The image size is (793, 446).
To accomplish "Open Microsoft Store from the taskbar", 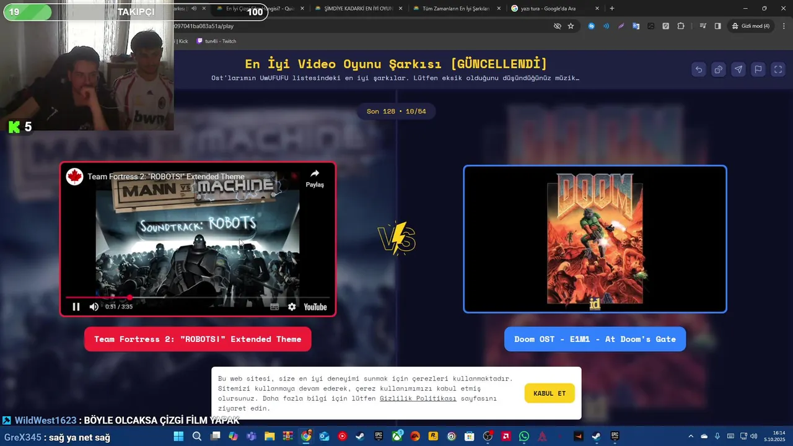I will tap(469, 436).
